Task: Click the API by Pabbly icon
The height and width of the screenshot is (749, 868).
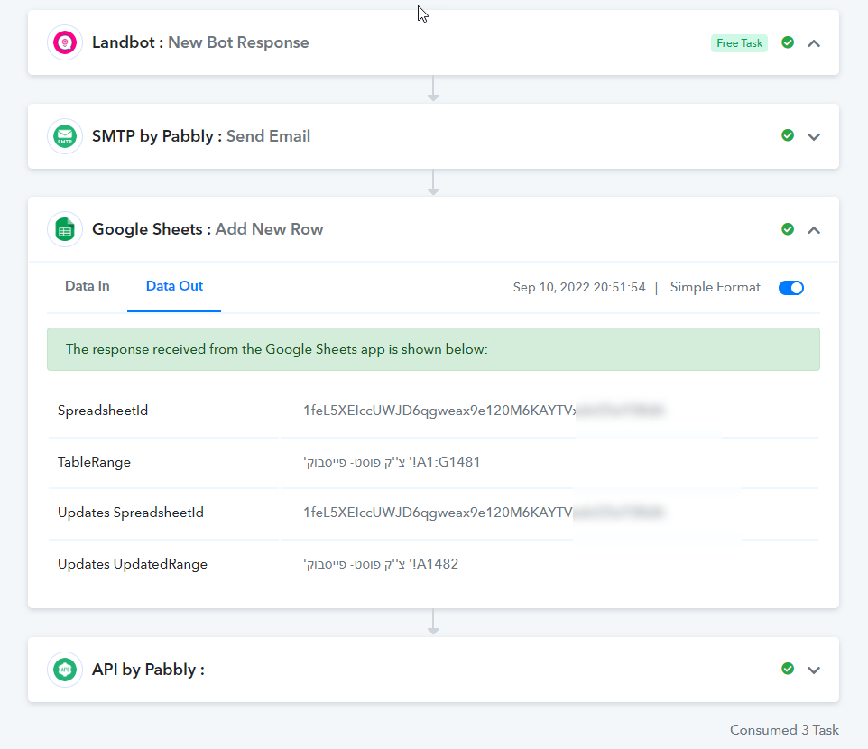Action: [x=65, y=670]
